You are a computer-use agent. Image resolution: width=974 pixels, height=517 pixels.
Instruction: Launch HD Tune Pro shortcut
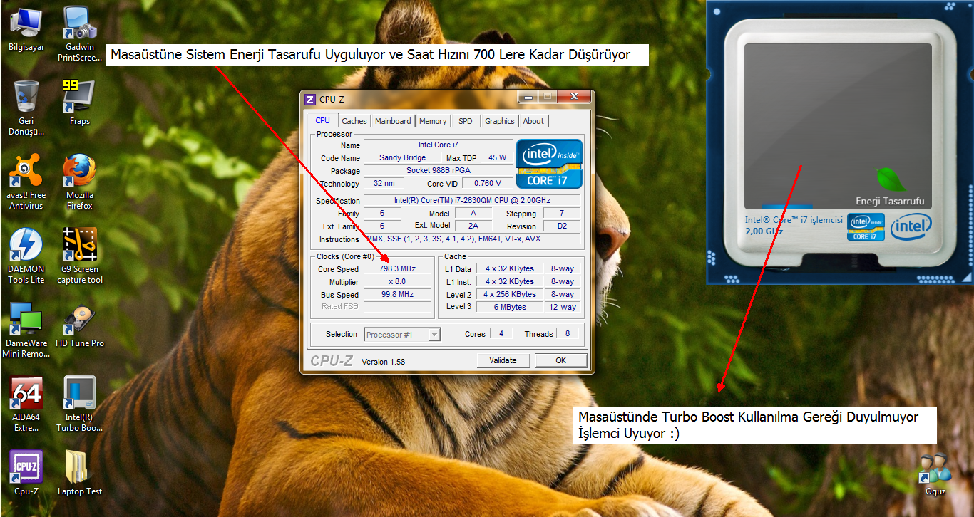80,325
